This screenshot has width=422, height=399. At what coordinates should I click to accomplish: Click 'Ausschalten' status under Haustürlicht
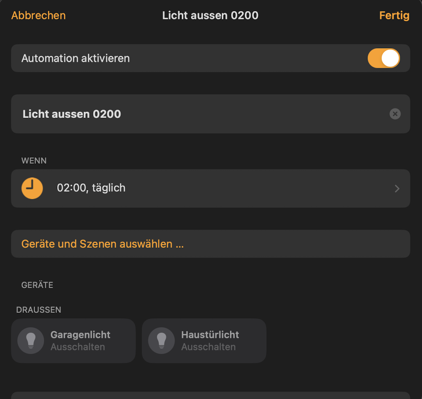coord(209,347)
